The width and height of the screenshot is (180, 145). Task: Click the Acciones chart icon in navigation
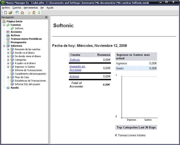(8, 32)
